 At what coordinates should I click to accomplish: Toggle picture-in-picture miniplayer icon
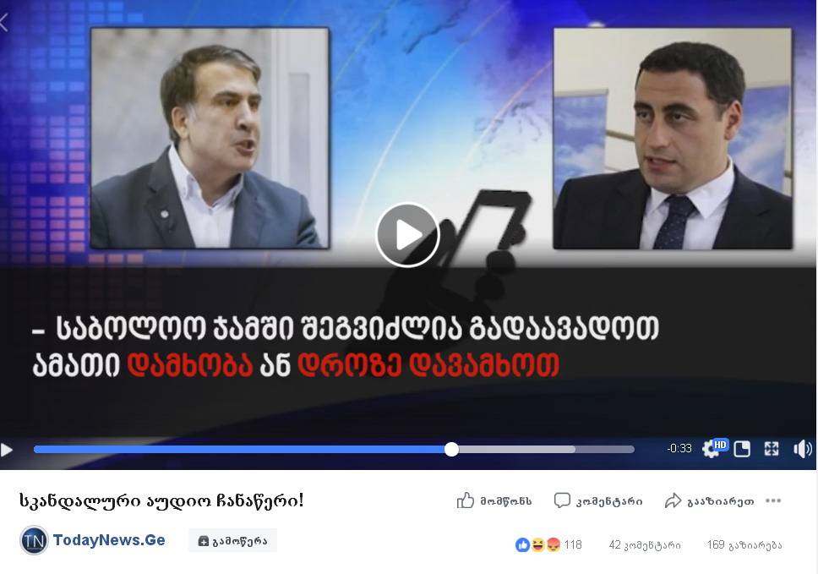pyautogui.click(x=742, y=449)
